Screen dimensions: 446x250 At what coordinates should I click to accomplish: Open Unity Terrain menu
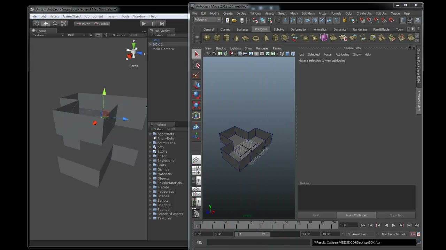tap(112, 16)
